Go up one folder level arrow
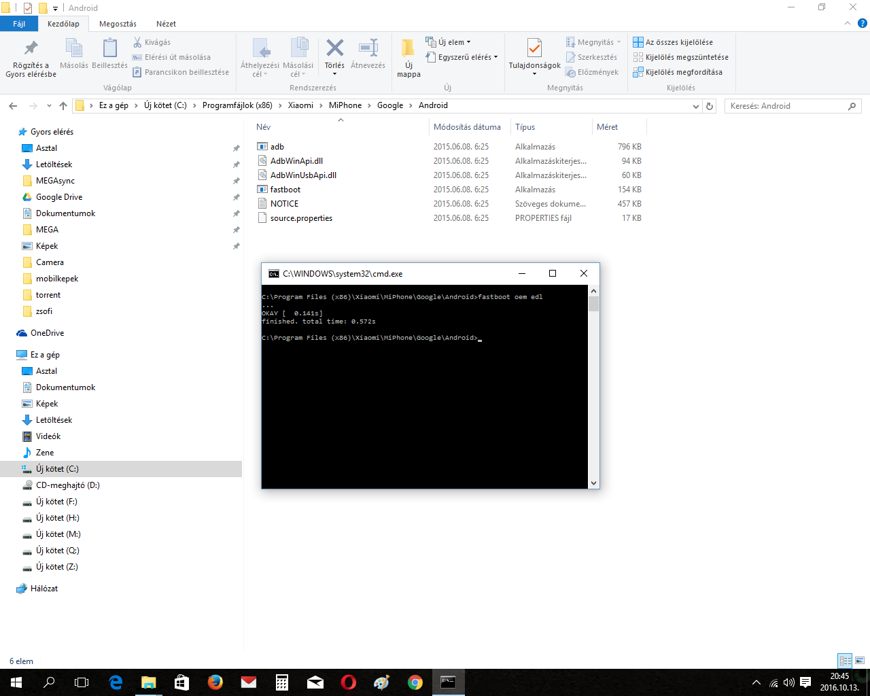The width and height of the screenshot is (870, 696). tap(63, 106)
